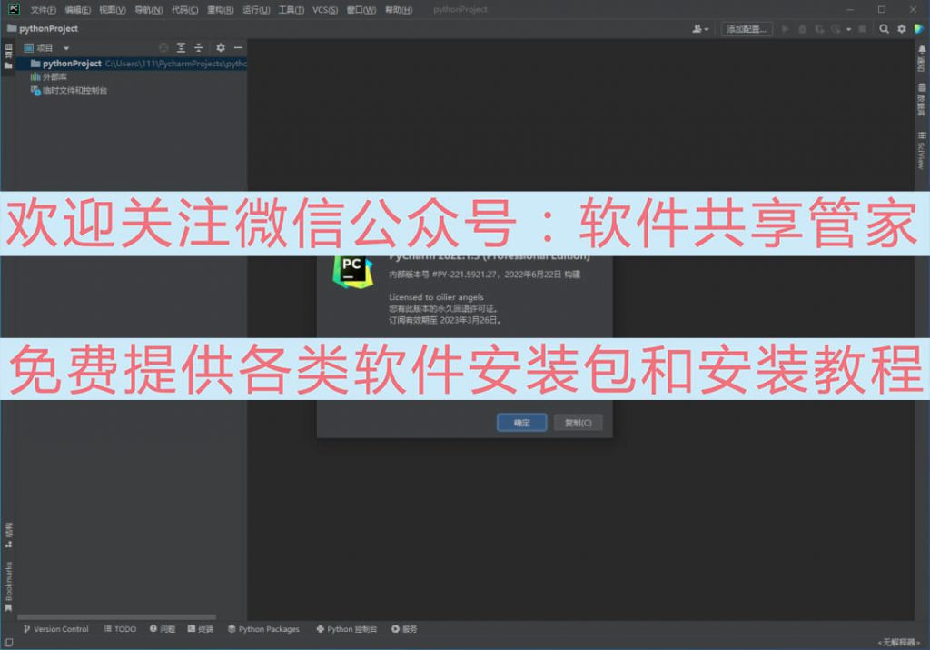
Task: Click 确定 OK button in About dialog
Action: 522,423
